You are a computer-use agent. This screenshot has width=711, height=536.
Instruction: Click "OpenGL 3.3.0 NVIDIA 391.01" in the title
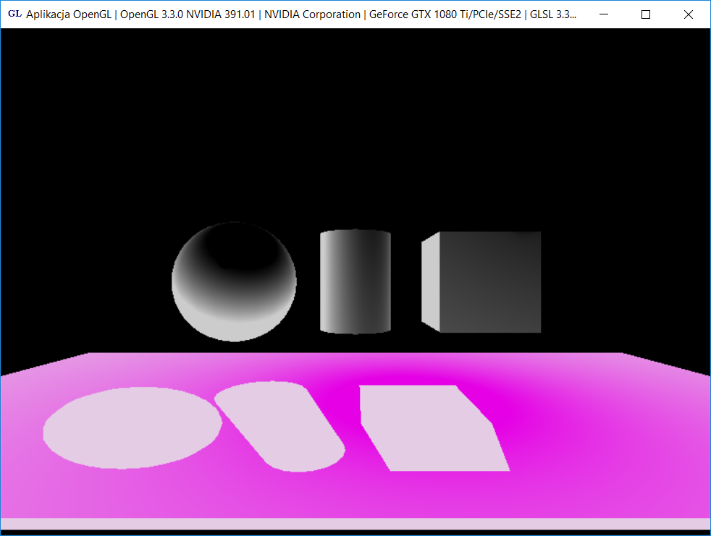187,14
